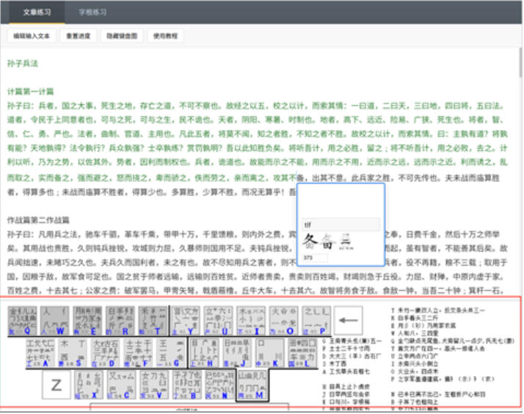Click the Y key with the 言文方 radicals
Image resolution: width=524 pixels, height=414 pixels.
186,321
